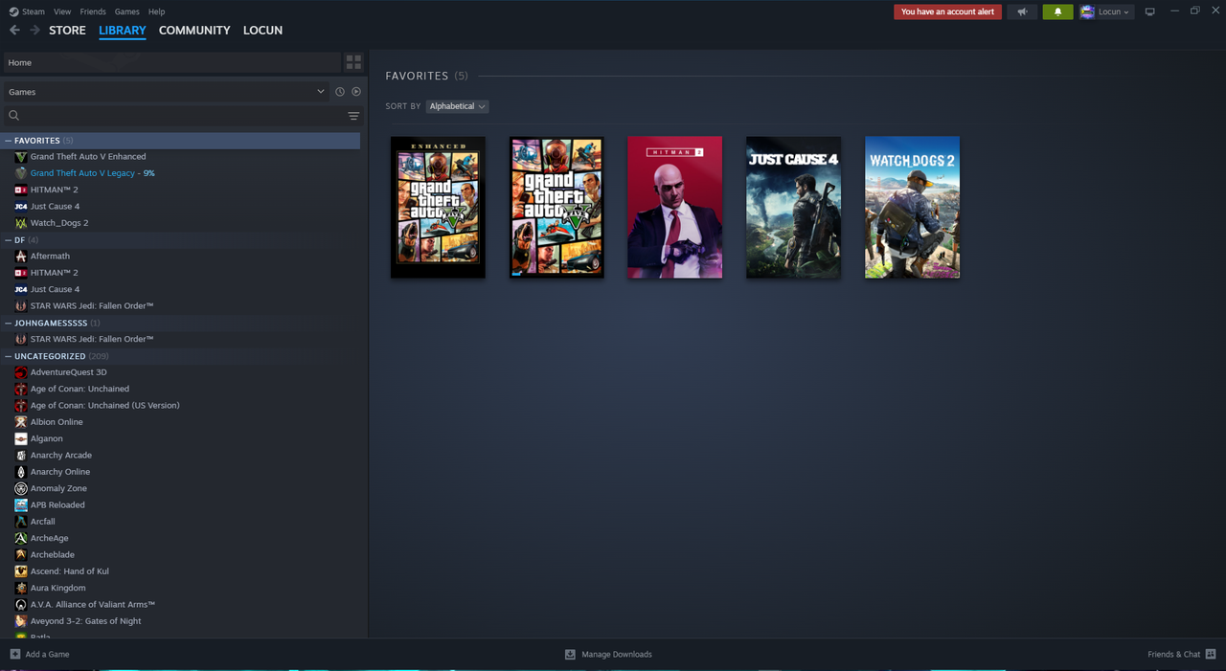Go back with the left arrow
Screen dimensions: 1226x671
(x=14, y=31)
